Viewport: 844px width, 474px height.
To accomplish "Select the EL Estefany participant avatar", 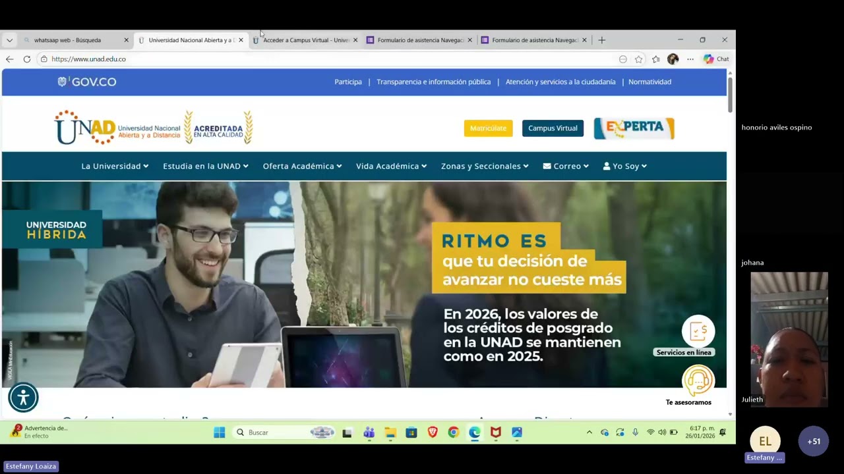I will click(x=765, y=442).
